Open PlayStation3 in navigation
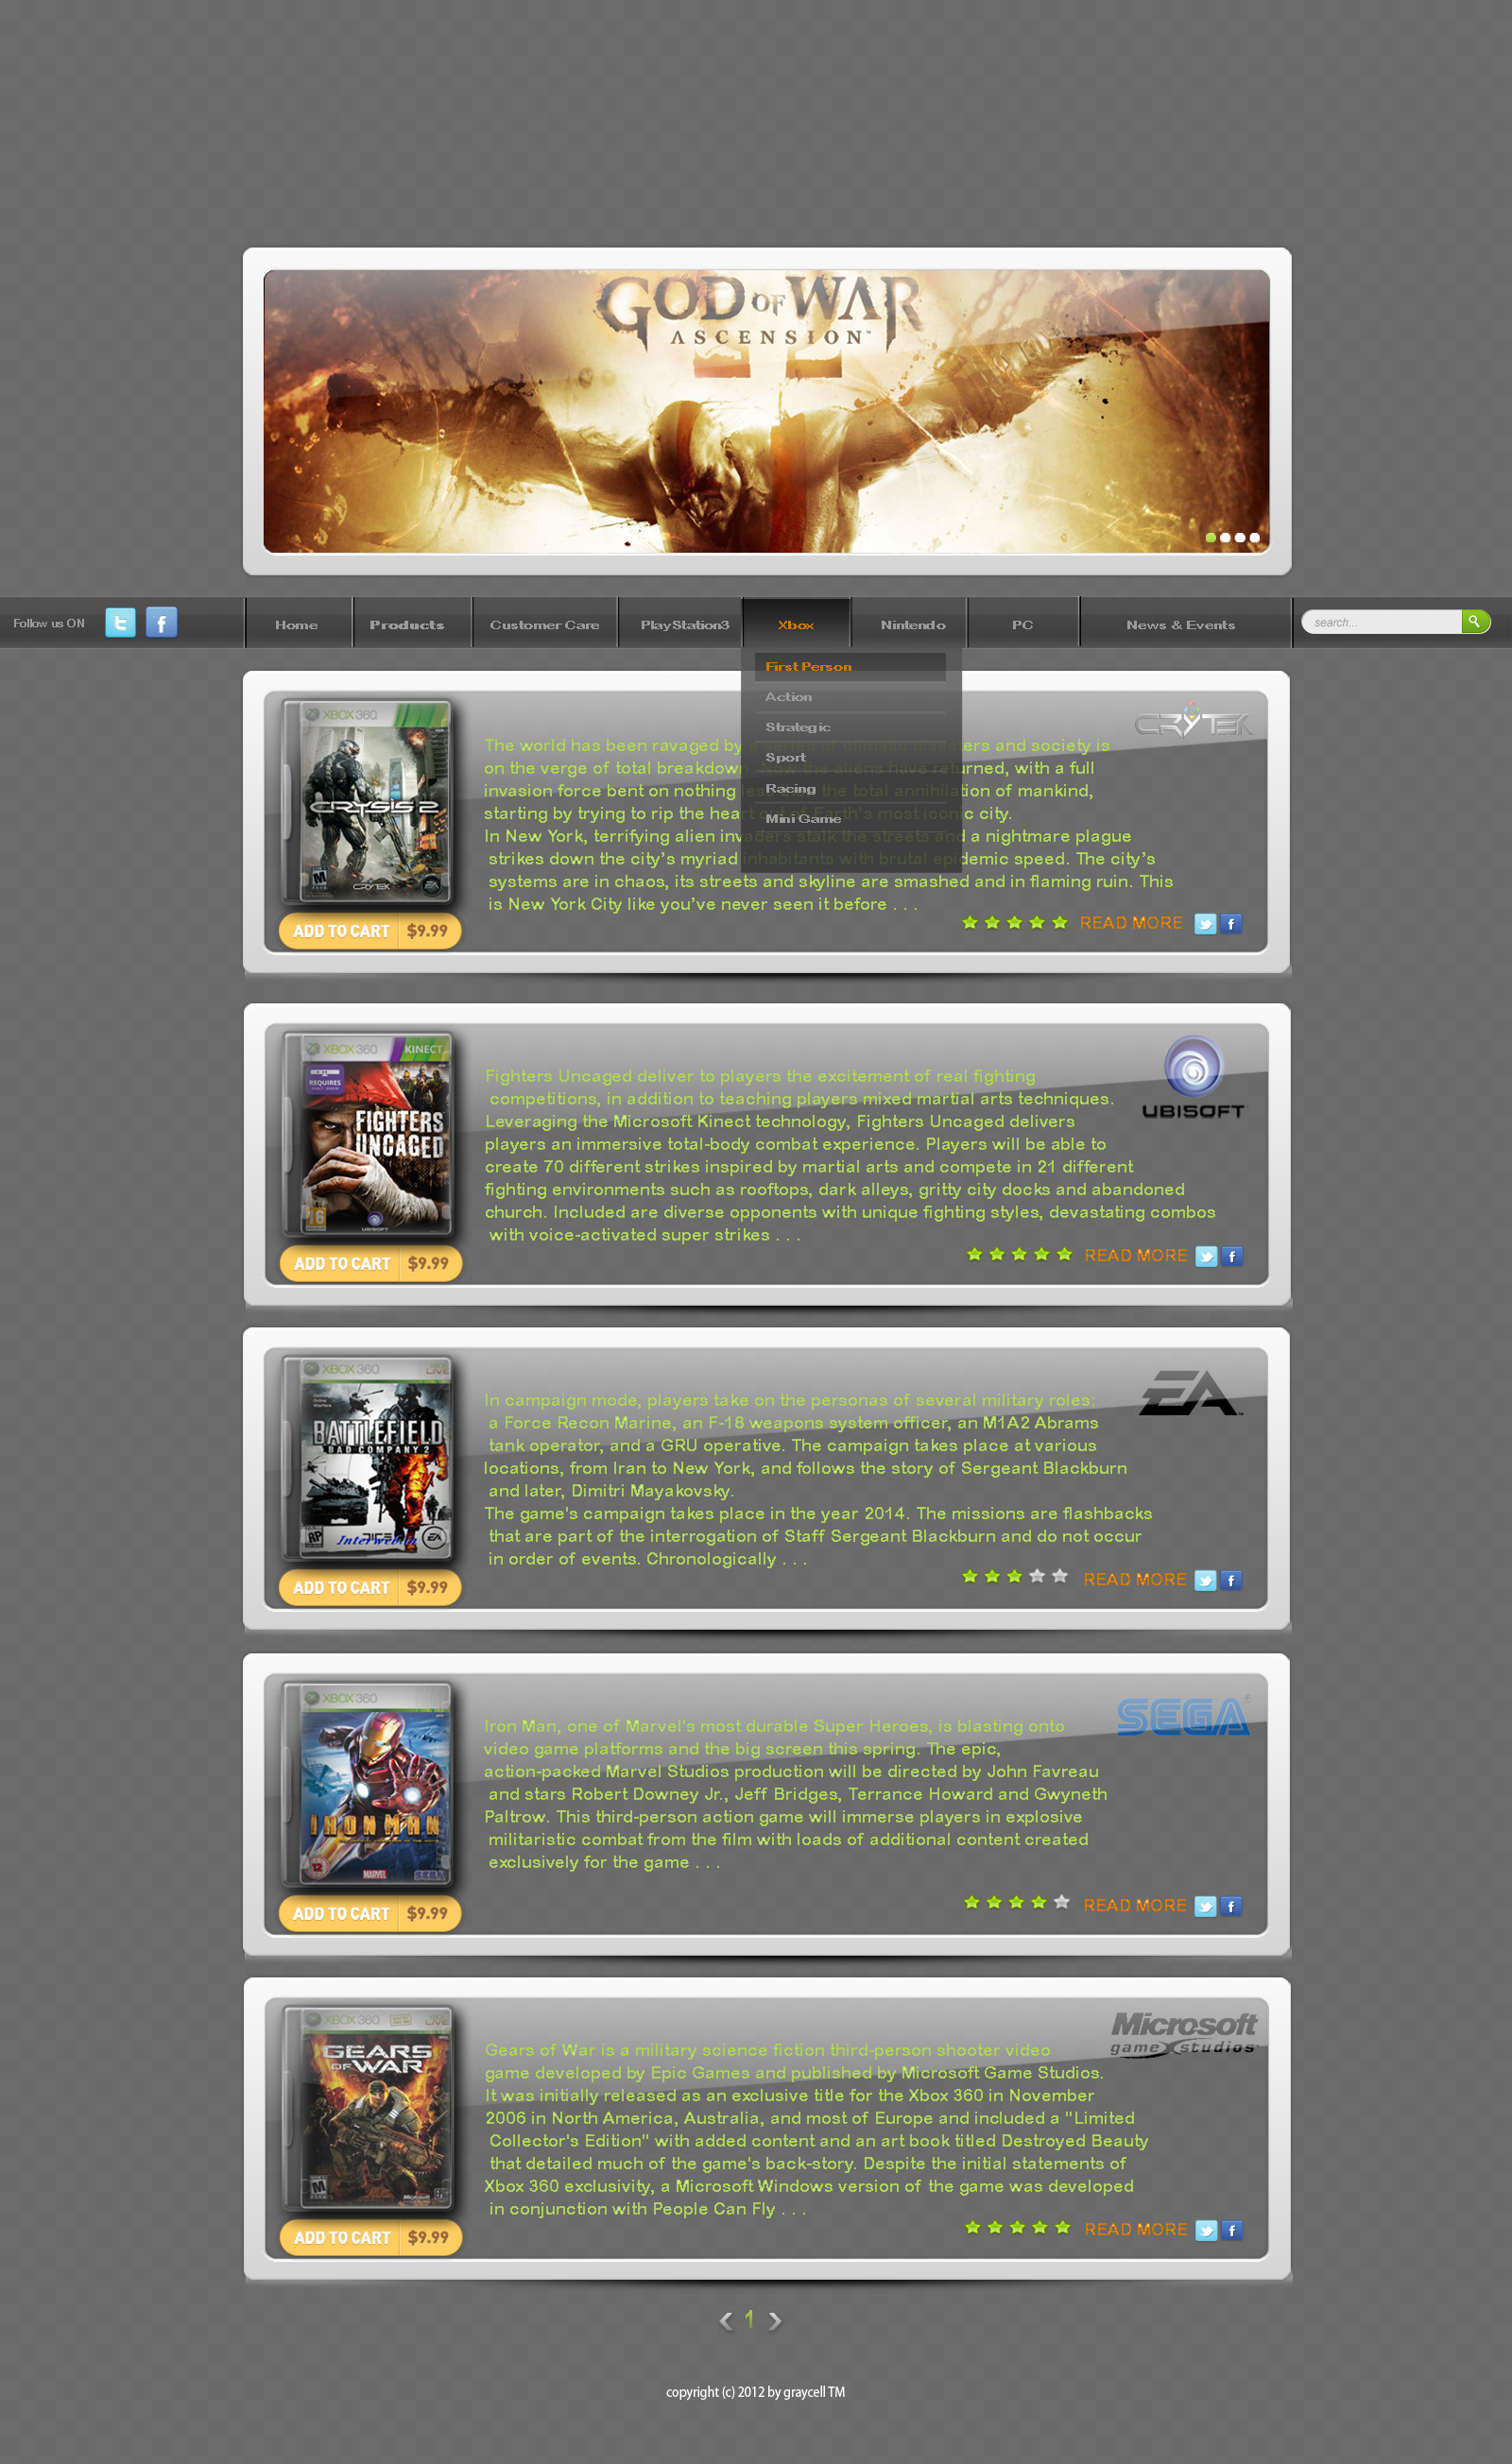This screenshot has width=1512, height=2464. click(685, 625)
